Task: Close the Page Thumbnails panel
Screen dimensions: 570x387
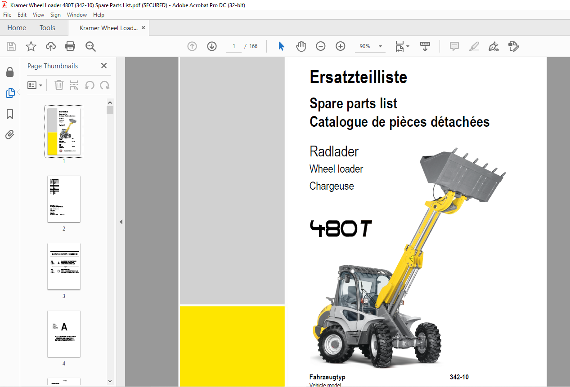Action: [104, 66]
